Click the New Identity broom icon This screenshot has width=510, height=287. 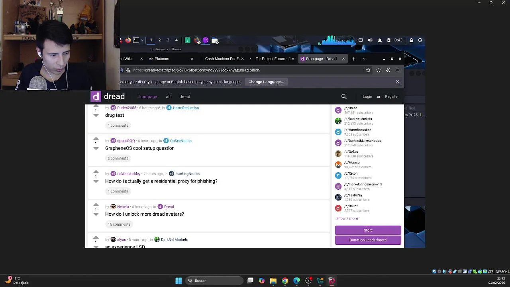tap(388, 70)
